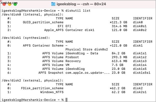This screenshot has height=102, width=156.
Task: Click the Preboot volume name
Action: (x=72, y=57)
